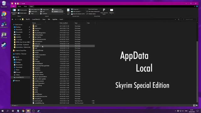This screenshot has width=201, height=113.
Task: Click AppData in the address breadcrumb
Action: pyautogui.click(x=55, y=19)
